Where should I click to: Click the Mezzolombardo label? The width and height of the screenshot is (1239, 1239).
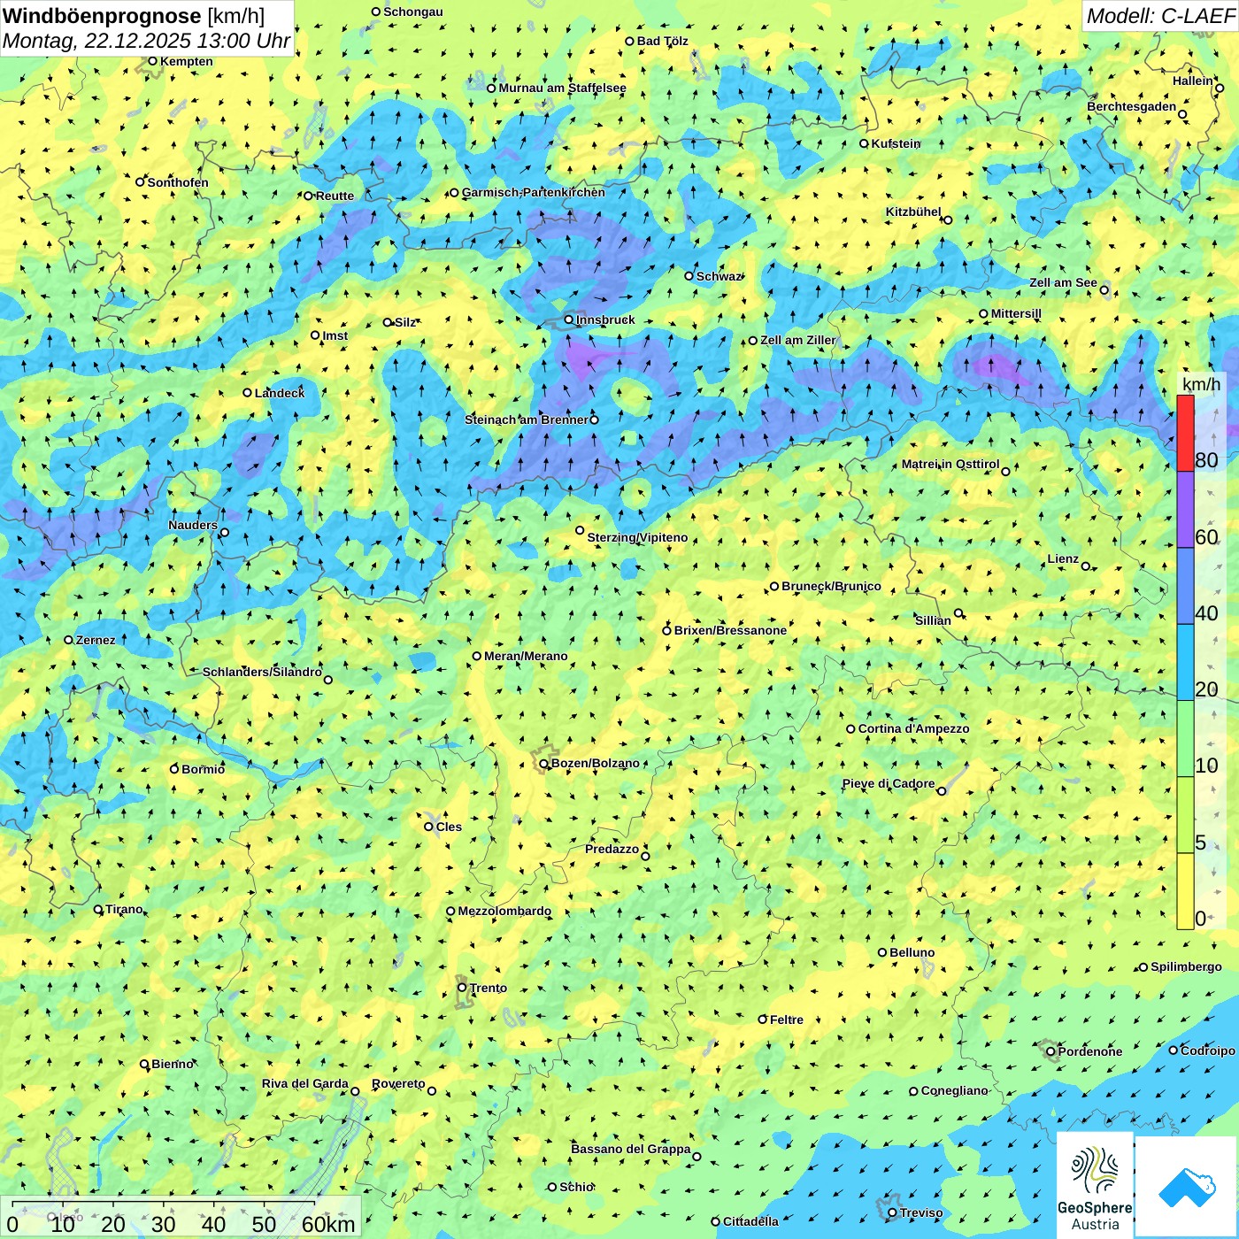click(504, 911)
